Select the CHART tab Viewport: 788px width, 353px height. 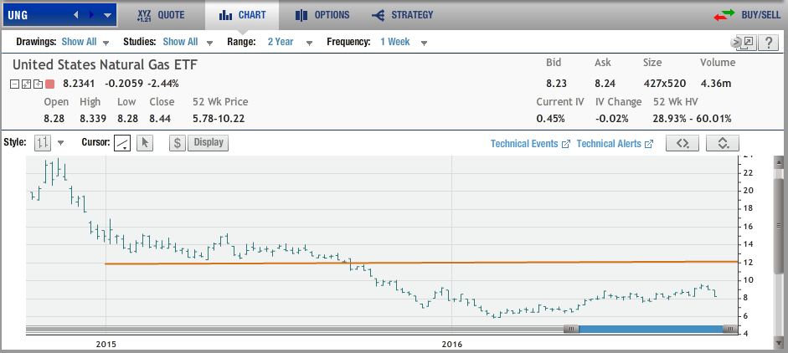(x=242, y=15)
